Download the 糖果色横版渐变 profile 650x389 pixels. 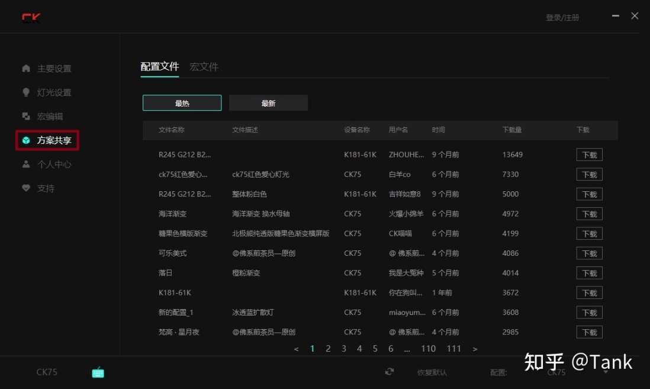point(589,233)
